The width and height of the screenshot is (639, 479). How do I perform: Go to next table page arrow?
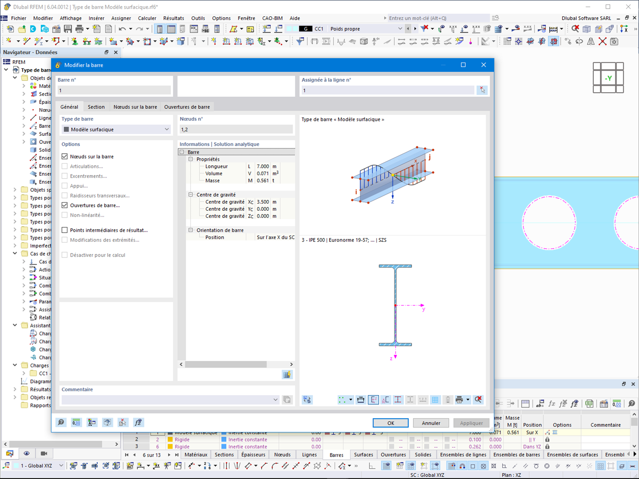pyautogui.click(x=169, y=455)
